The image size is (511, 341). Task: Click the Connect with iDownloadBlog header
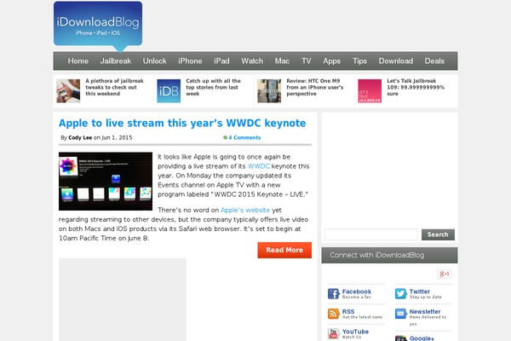tap(389, 255)
